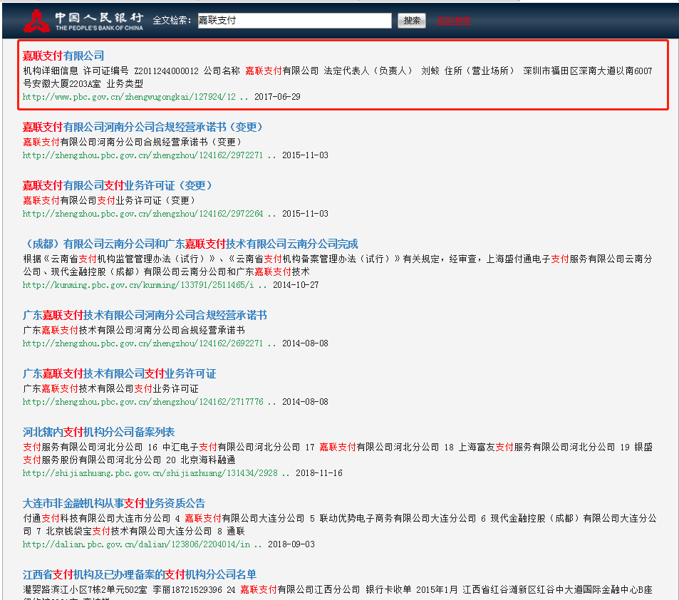
Task: Click the 全文检索 label
Action: click(172, 21)
